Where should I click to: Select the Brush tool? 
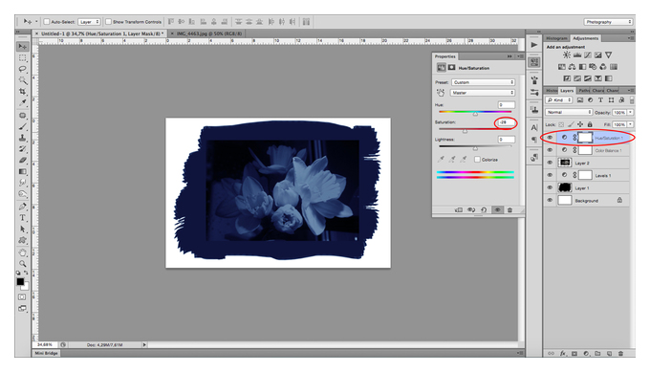coord(22,126)
